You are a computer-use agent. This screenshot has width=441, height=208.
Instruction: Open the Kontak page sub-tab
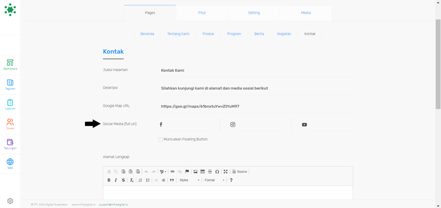click(310, 34)
